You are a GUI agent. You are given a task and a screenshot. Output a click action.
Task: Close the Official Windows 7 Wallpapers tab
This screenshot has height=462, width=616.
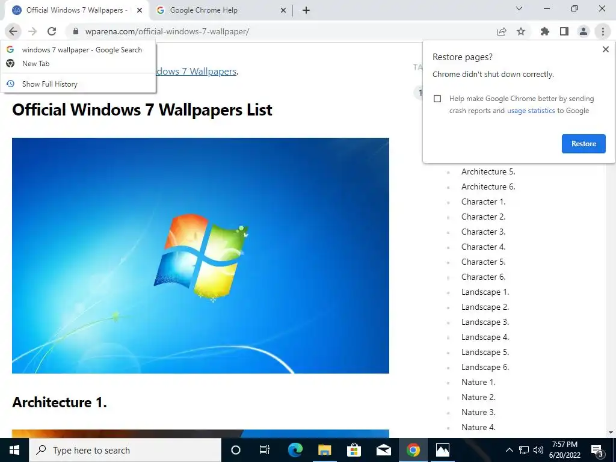pos(140,10)
